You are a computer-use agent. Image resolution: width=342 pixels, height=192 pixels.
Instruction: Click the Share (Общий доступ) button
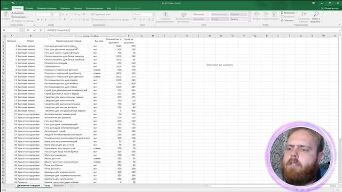click(330, 8)
